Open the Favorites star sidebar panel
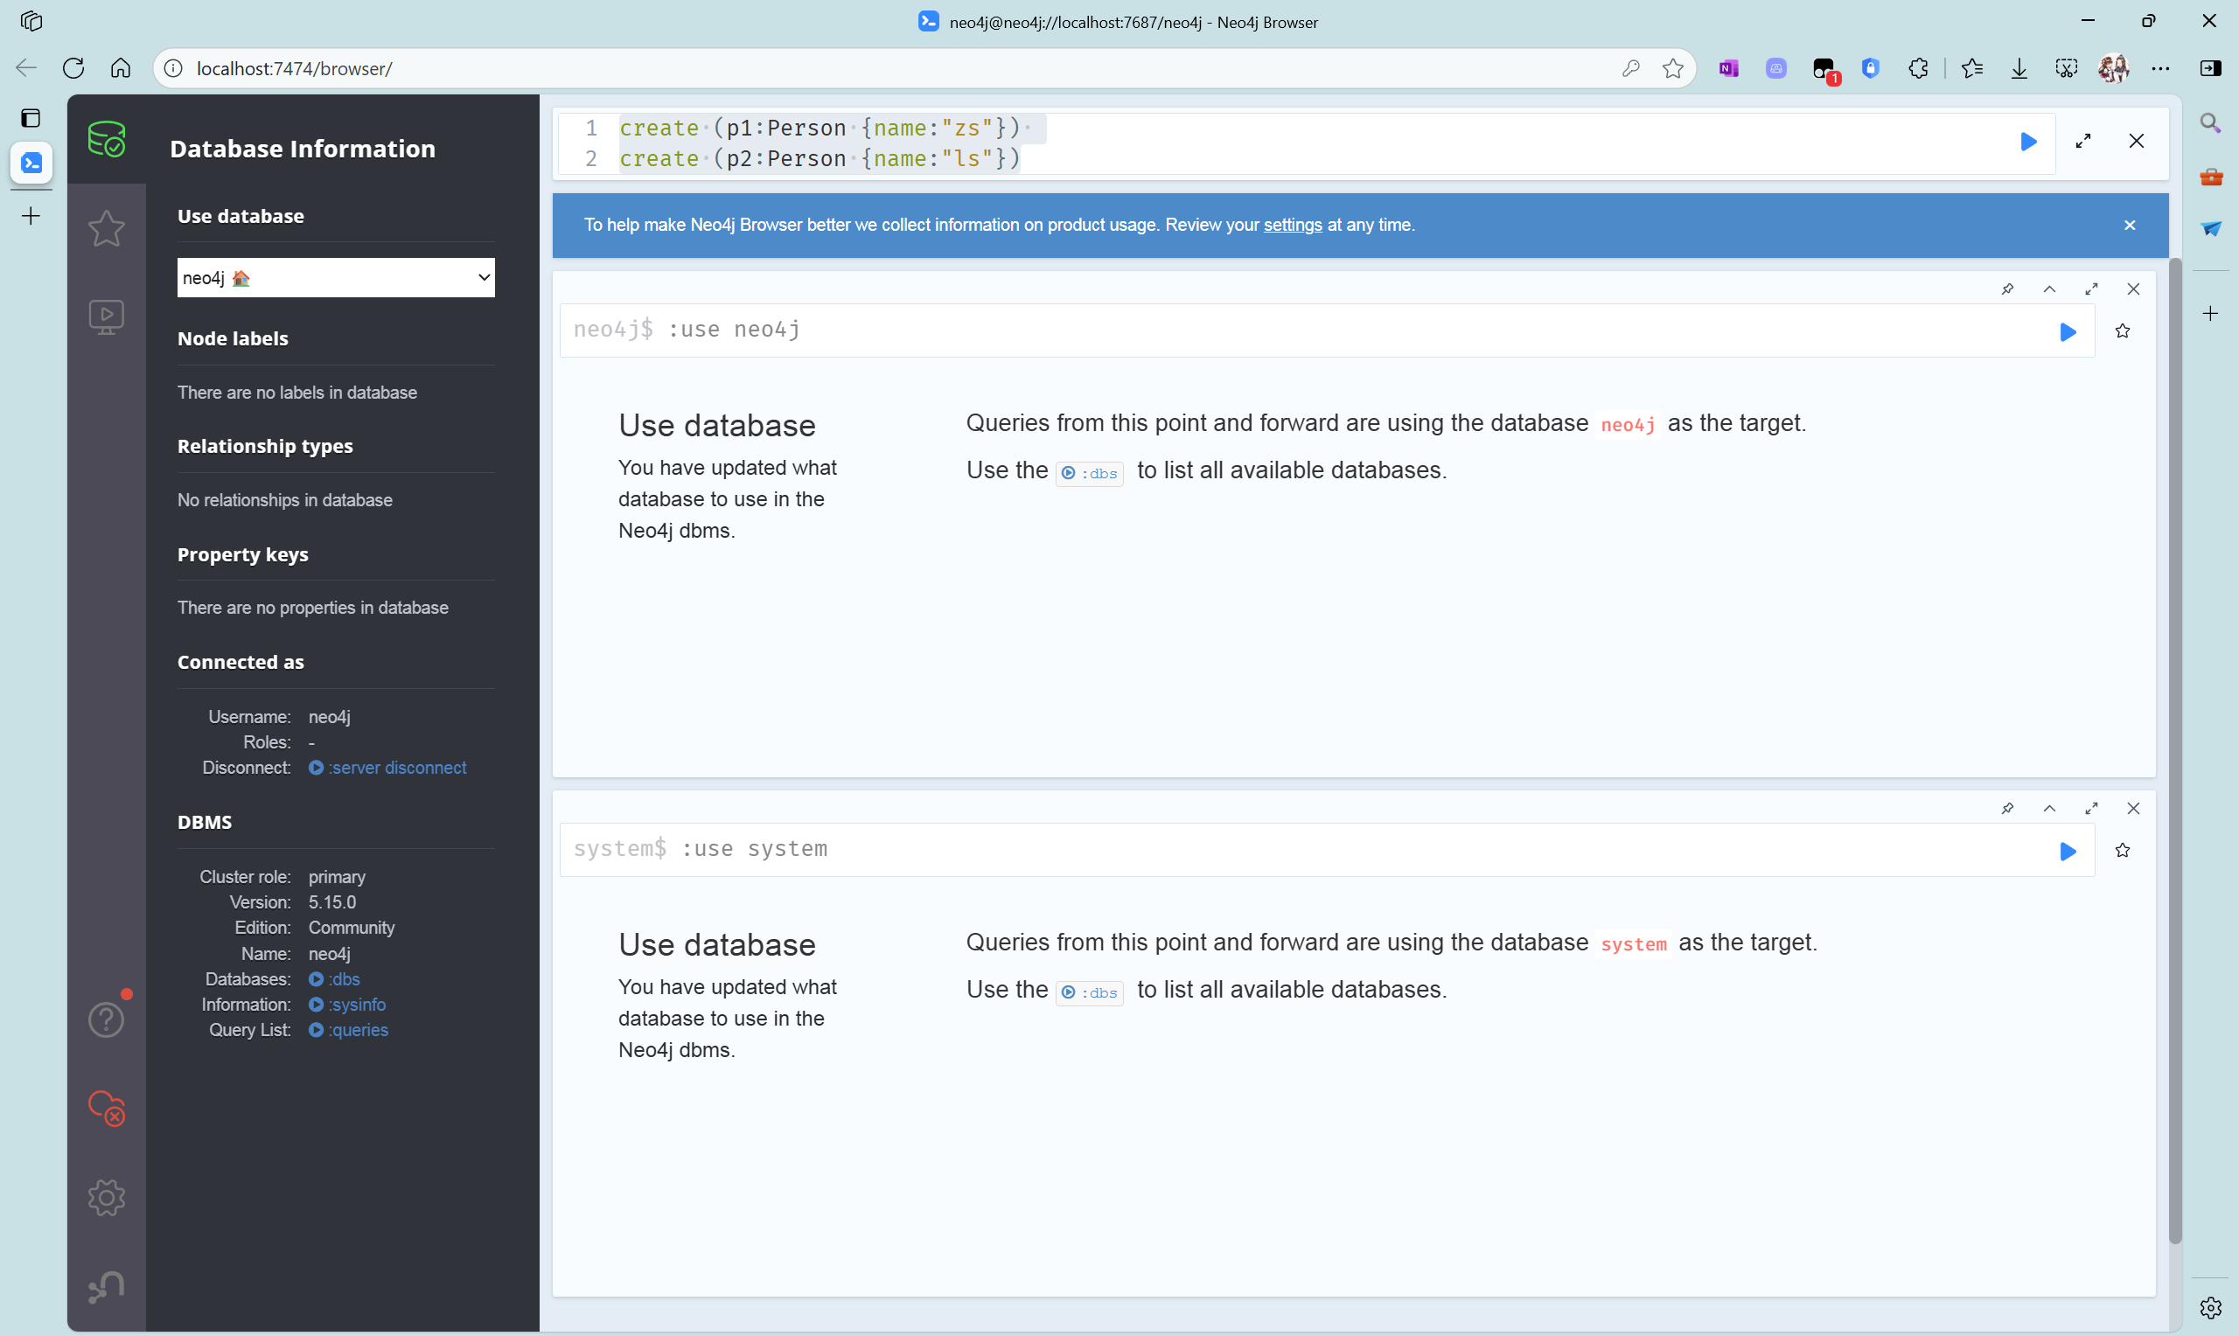The width and height of the screenshot is (2239, 1336). tap(106, 228)
